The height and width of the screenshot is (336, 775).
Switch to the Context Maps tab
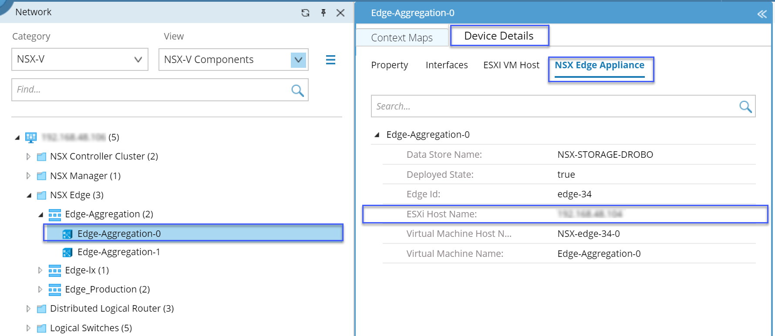tap(401, 38)
